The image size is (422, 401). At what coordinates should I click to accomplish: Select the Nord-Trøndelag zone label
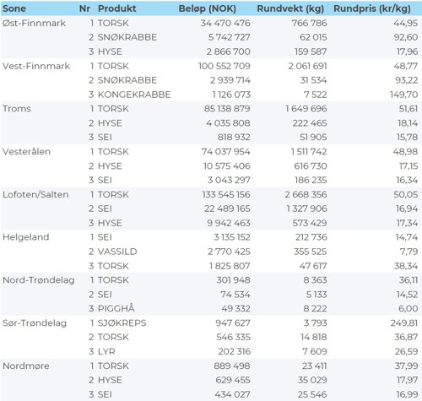pyautogui.click(x=39, y=280)
